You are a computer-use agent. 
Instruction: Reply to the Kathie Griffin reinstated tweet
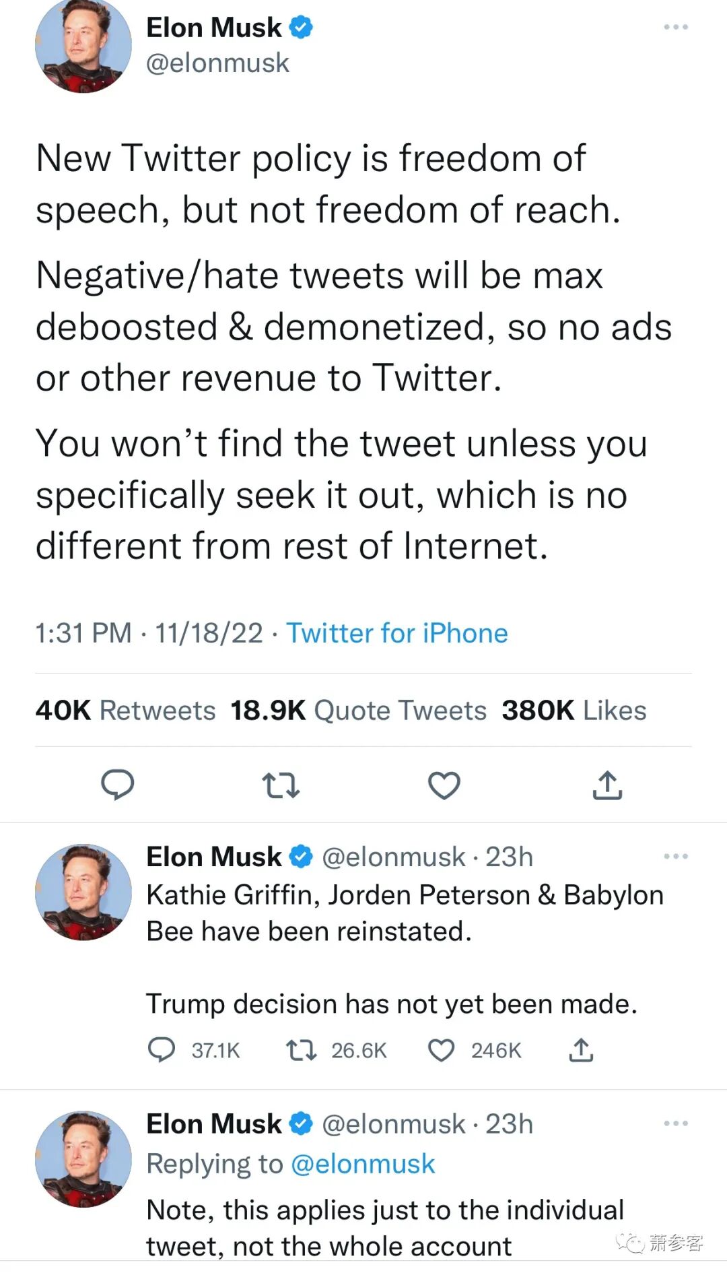[162, 1050]
